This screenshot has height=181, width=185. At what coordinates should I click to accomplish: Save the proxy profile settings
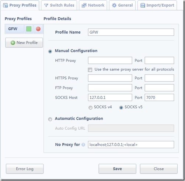(118, 169)
